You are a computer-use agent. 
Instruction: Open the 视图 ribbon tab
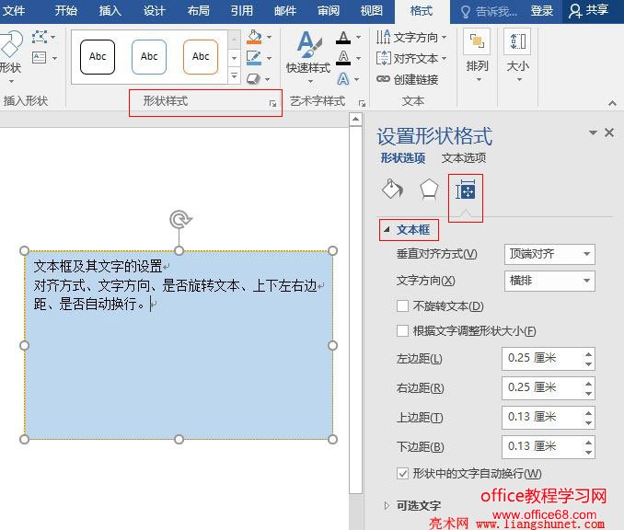tap(371, 11)
